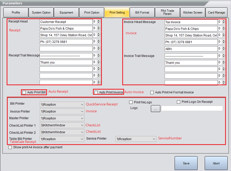Click receipt phone number field

[x=66, y=42]
